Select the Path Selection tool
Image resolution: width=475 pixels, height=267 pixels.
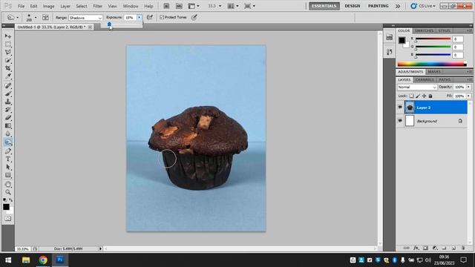[8, 167]
